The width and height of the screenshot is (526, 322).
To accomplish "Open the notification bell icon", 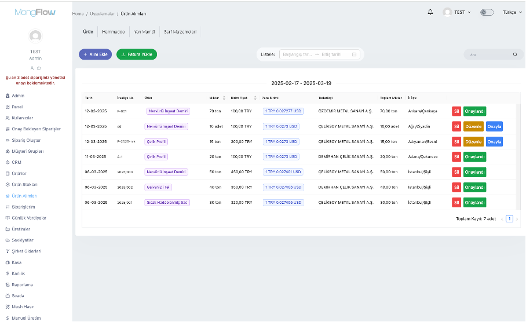I will tap(430, 12).
